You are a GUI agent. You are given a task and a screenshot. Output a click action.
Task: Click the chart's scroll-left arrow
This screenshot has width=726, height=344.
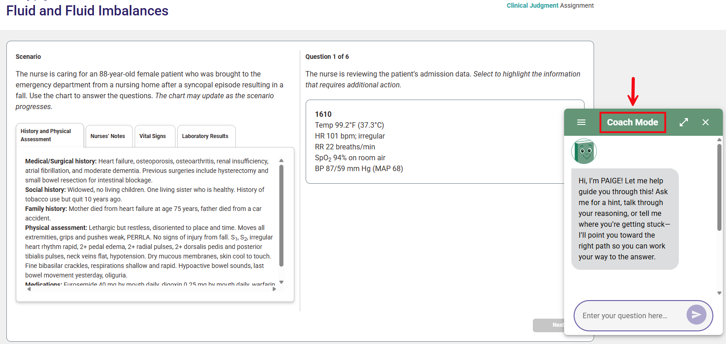click(29, 289)
